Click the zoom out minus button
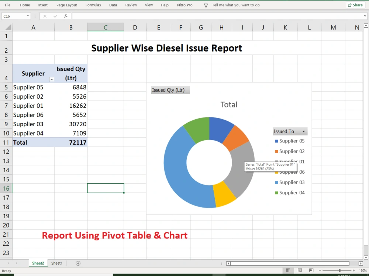The image size is (369, 276). 320,270
